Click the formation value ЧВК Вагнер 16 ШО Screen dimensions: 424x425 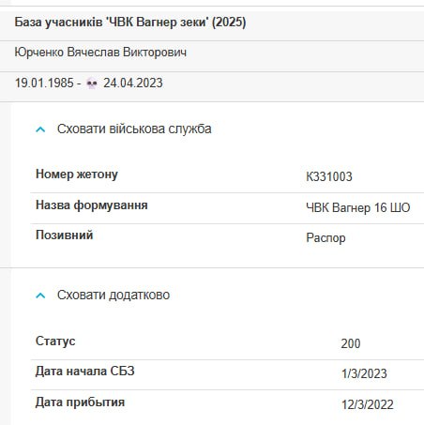[358, 207]
